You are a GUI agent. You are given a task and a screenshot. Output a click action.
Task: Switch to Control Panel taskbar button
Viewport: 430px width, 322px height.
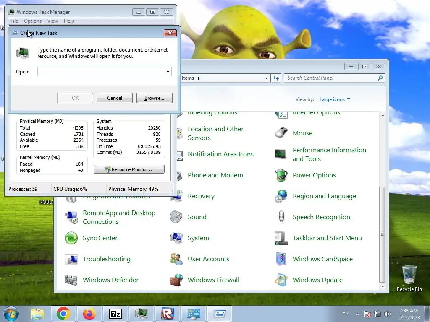click(194, 314)
